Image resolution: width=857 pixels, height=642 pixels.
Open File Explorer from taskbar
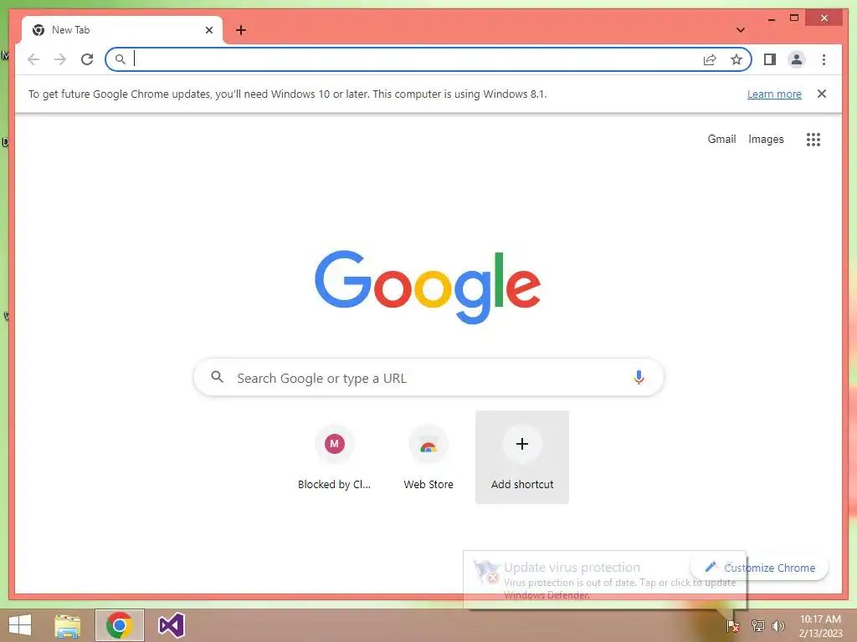(x=67, y=625)
